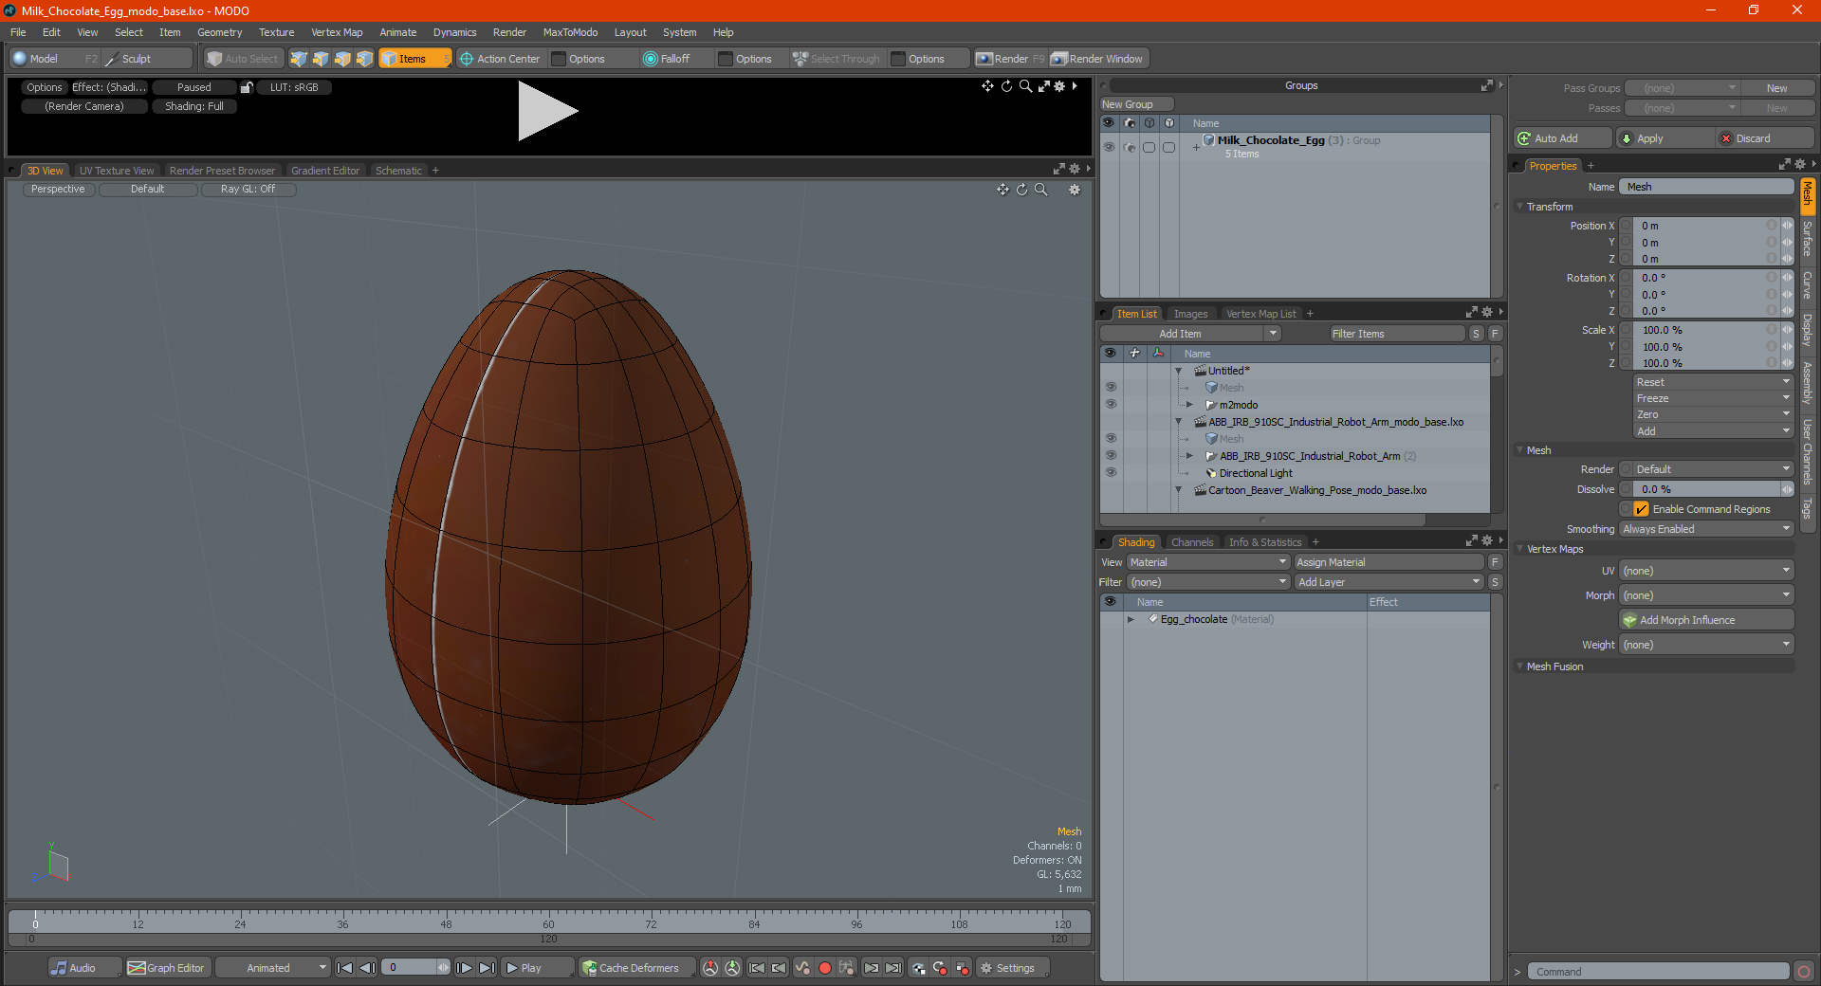Toggle visibility of Milk_Chocolate_Egg group
Image resolution: width=1821 pixels, height=986 pixels.
point(1109,147)
